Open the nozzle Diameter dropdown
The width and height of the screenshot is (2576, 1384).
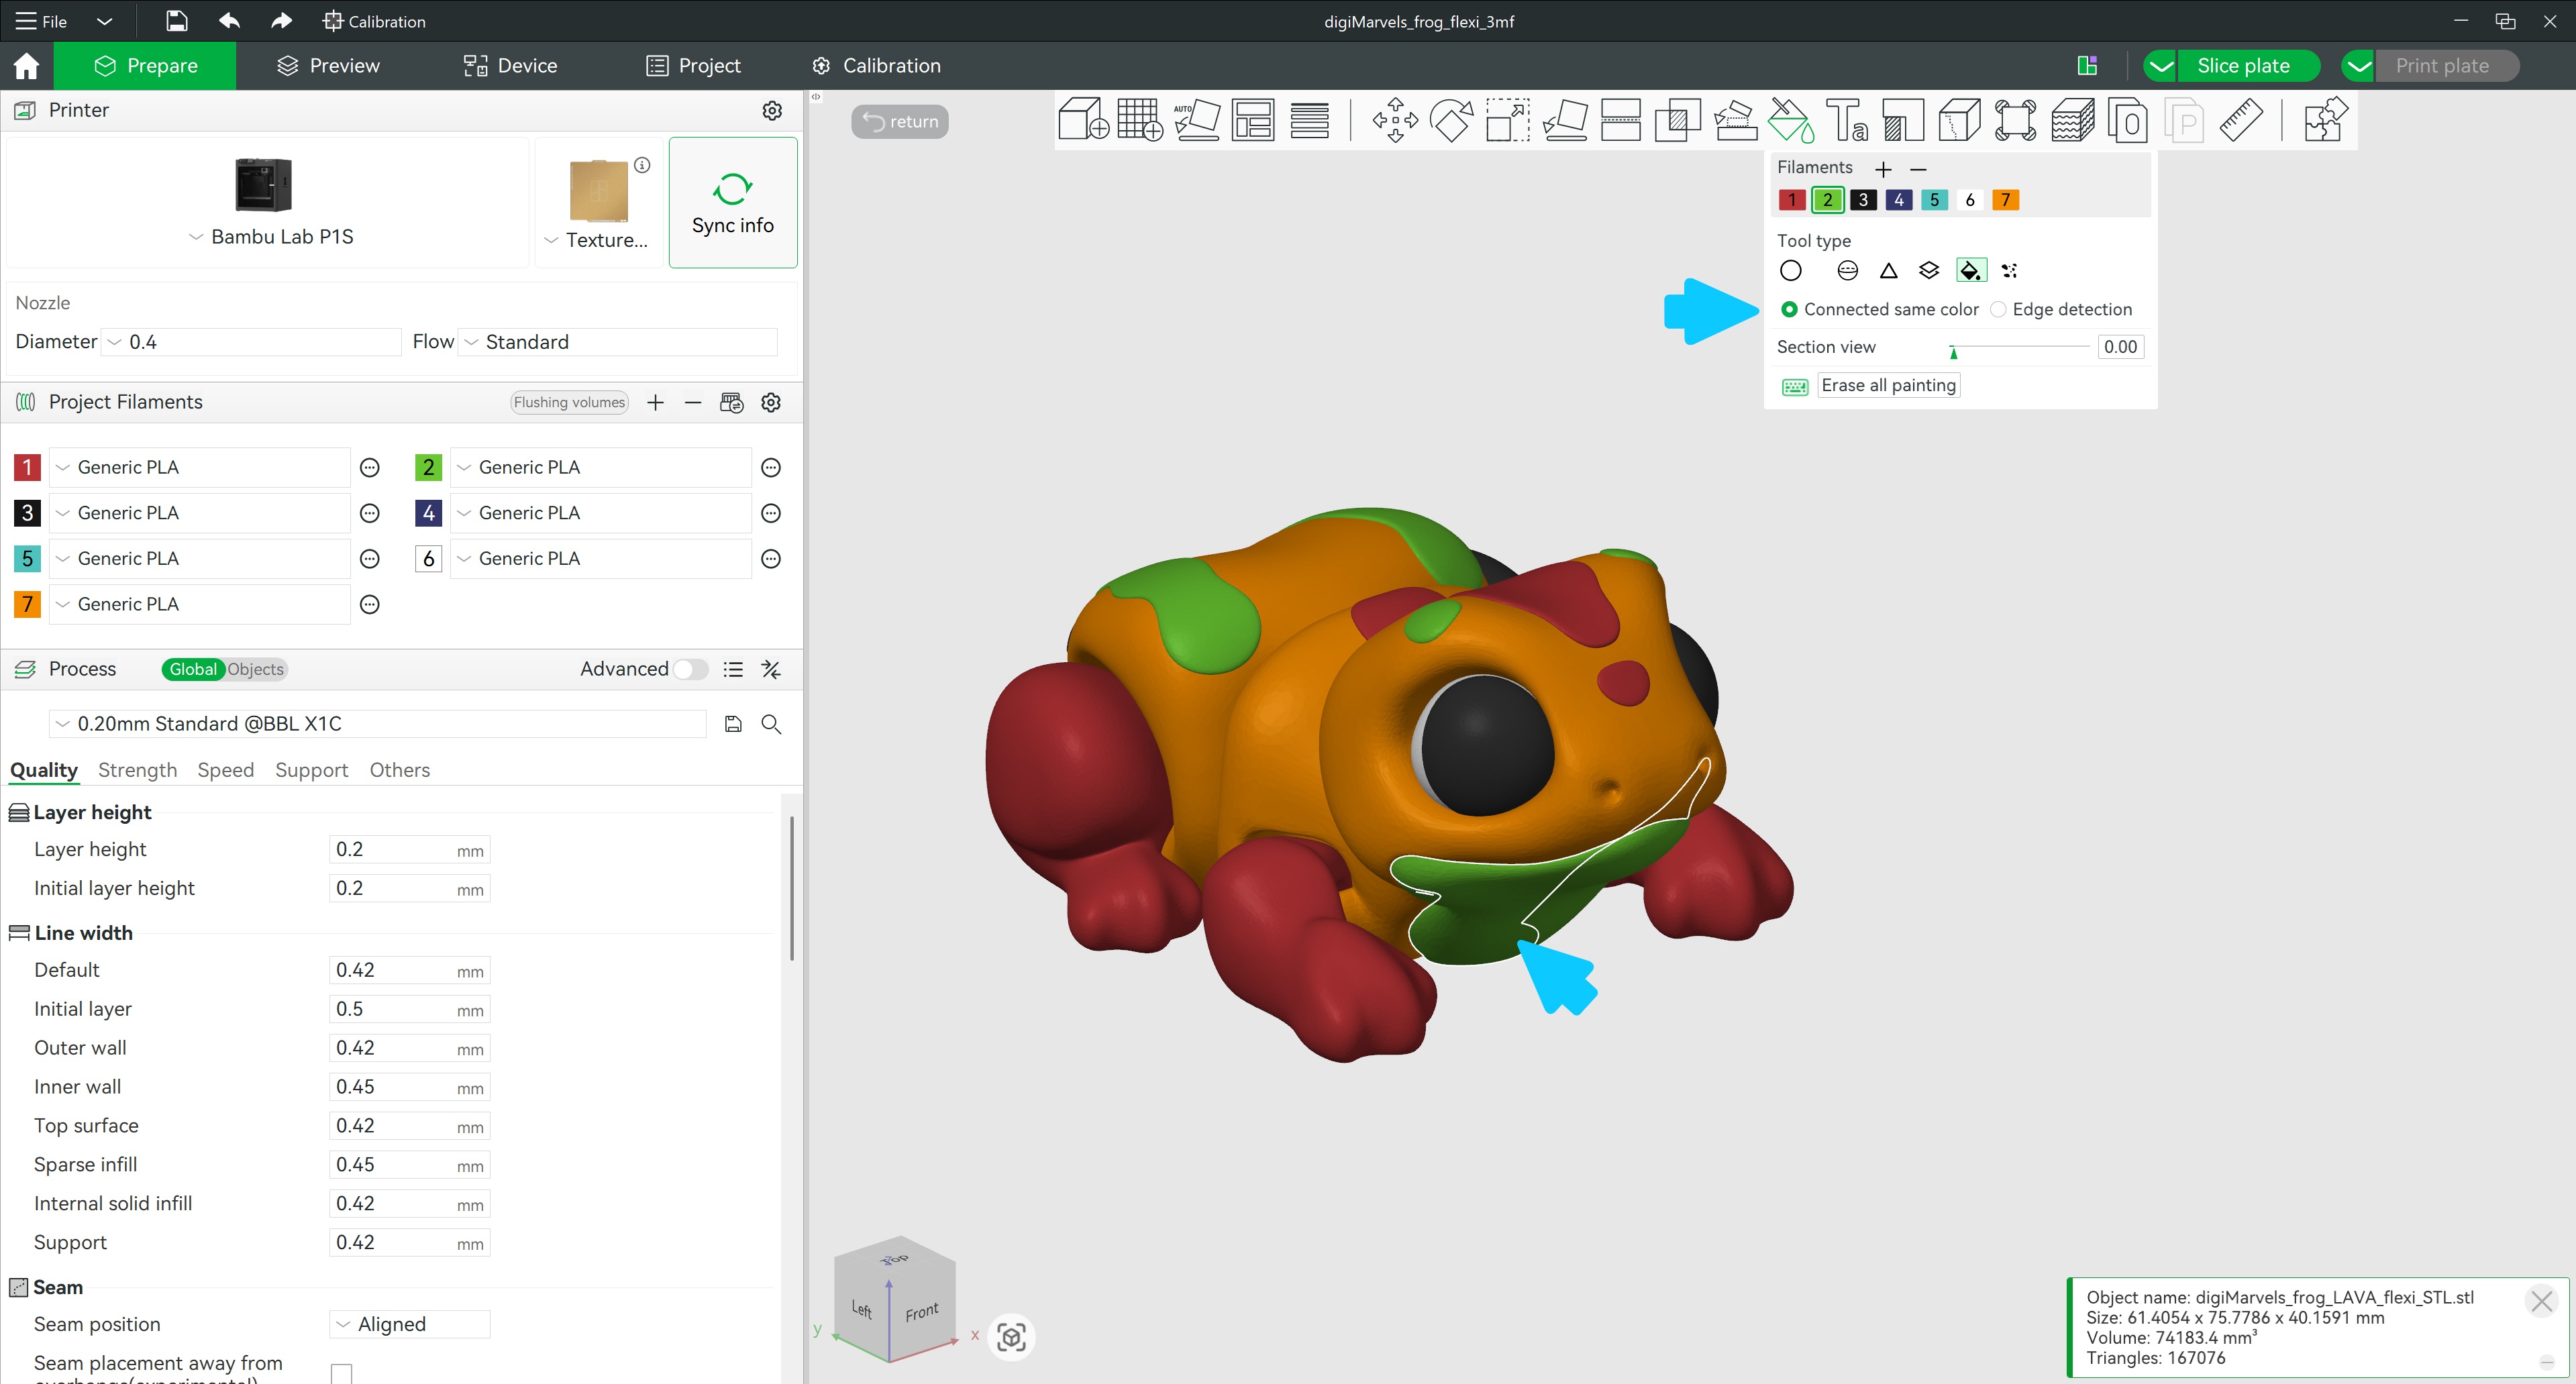[251, 342]
